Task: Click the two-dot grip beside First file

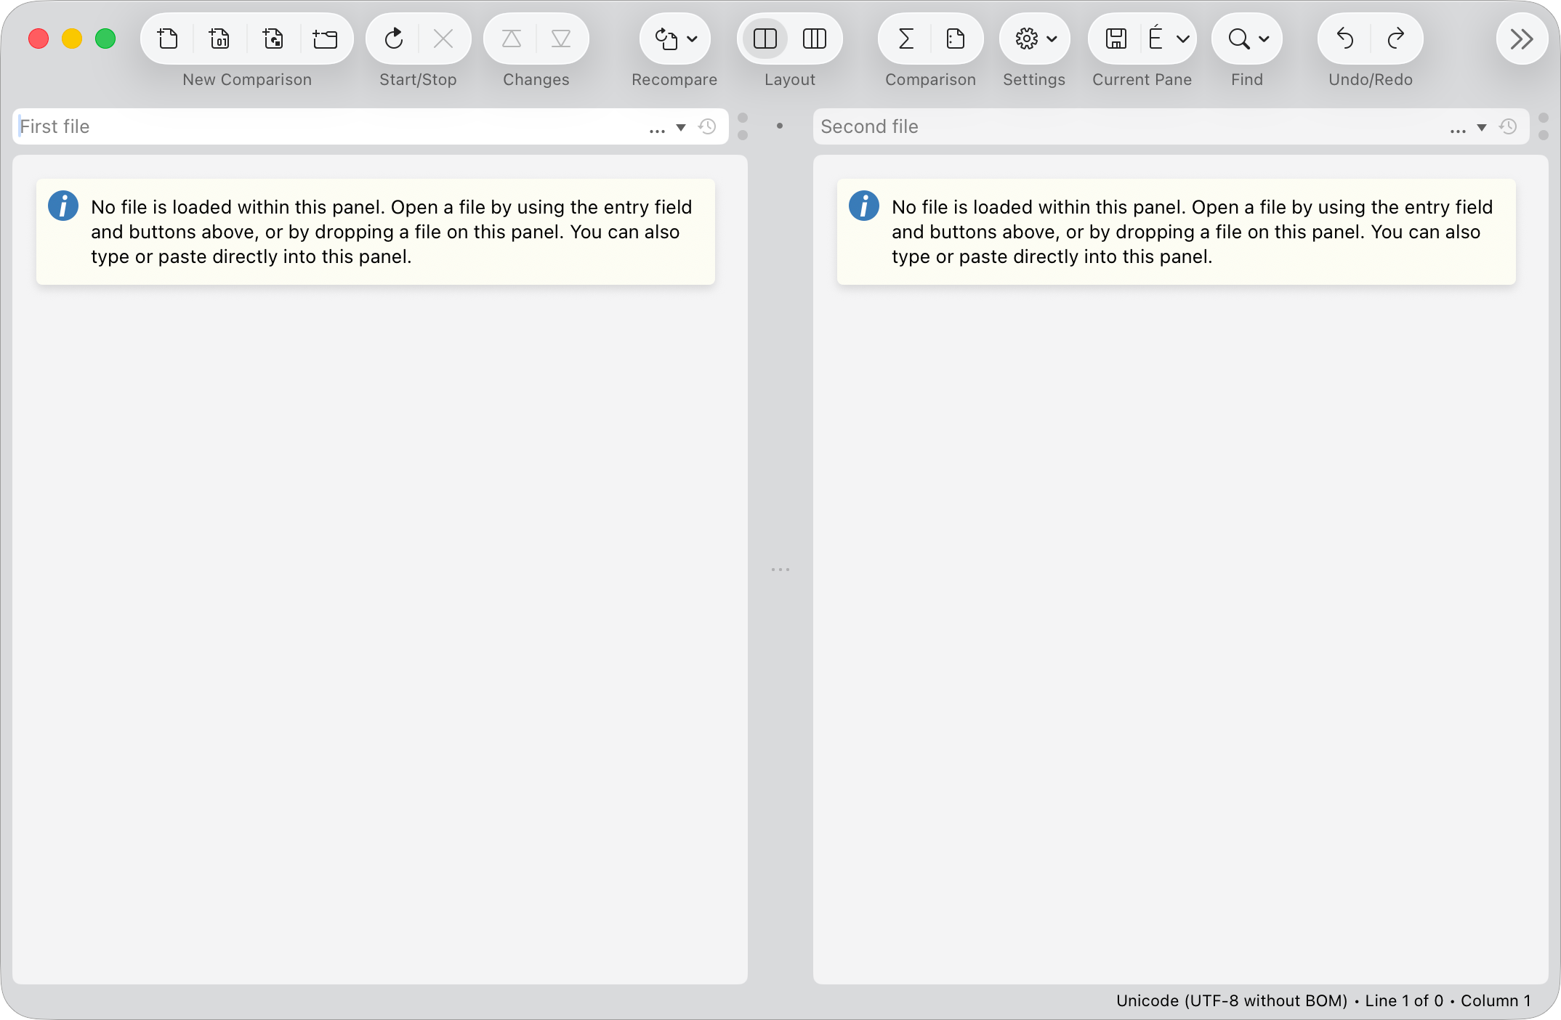Action: (x=743, y=127)
